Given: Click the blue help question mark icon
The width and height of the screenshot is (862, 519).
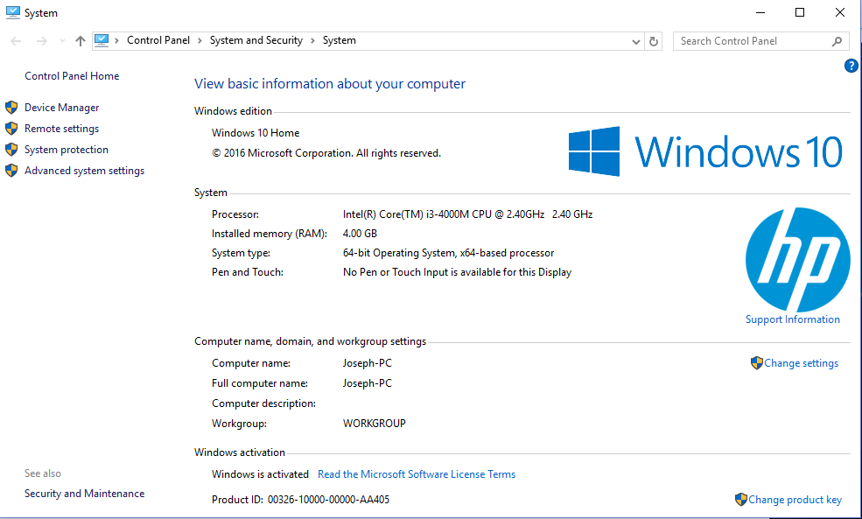Looking at the screenshot, I should pyautogui.click(x=851, y=67).
